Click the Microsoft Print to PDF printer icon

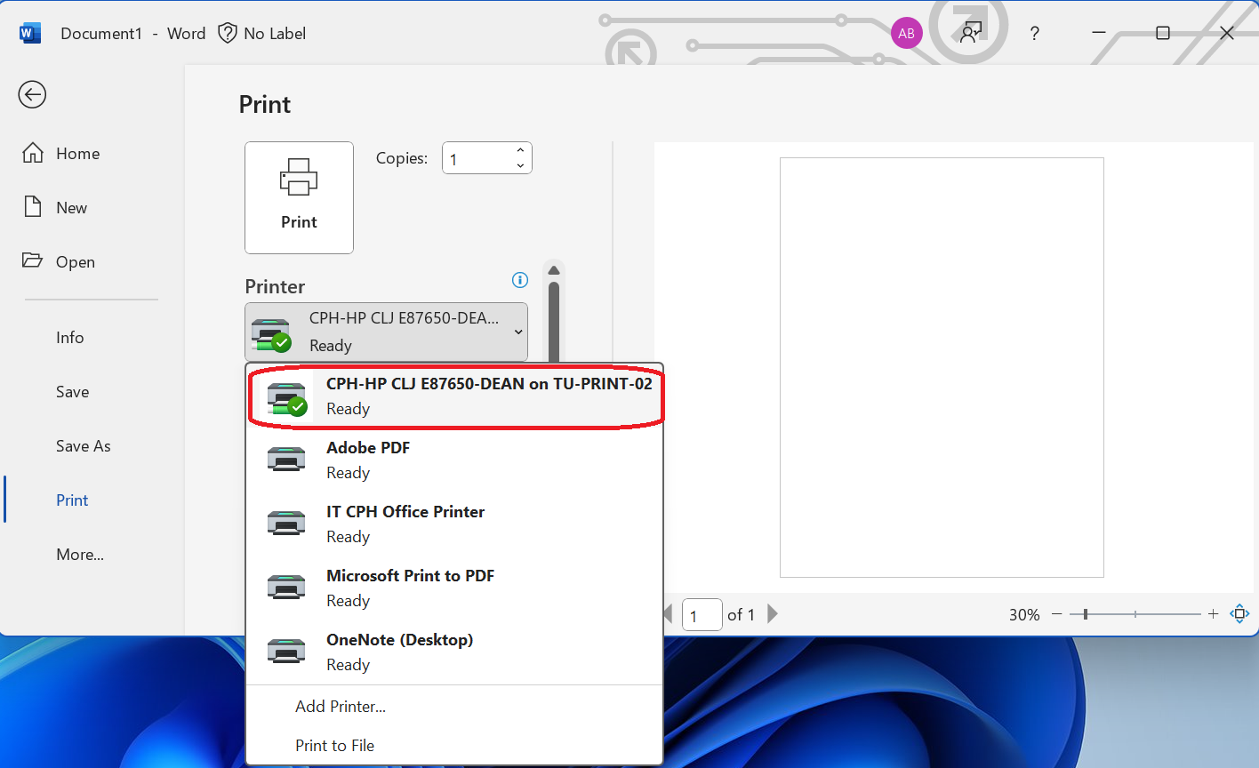(286, 588)
